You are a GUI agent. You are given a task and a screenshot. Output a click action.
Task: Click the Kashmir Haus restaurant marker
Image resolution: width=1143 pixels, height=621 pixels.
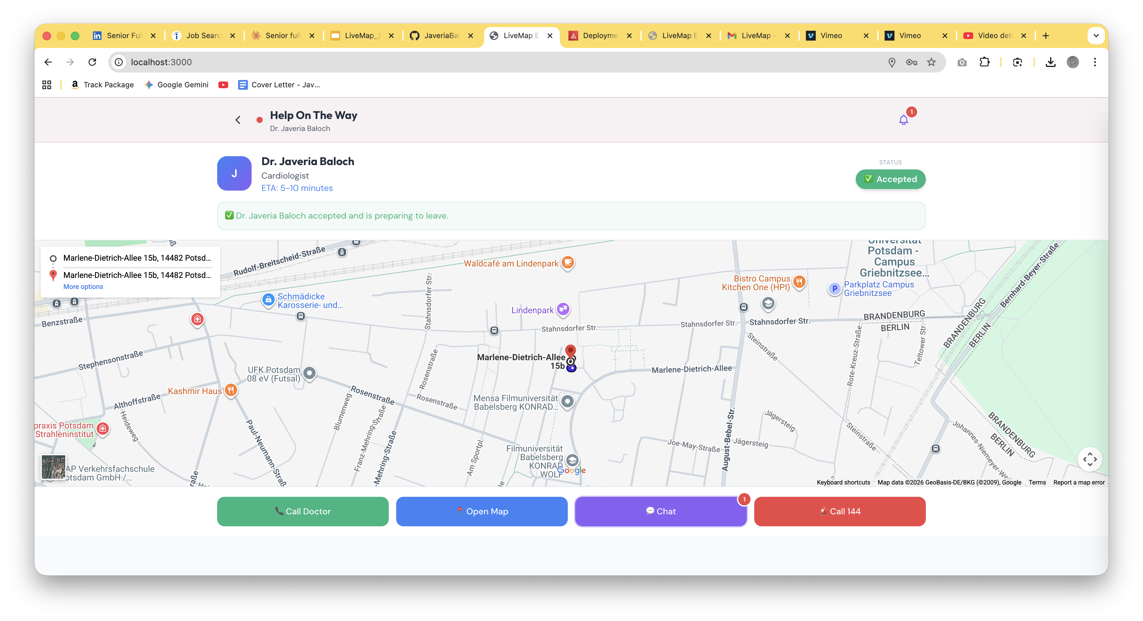(x=231, y=390)
